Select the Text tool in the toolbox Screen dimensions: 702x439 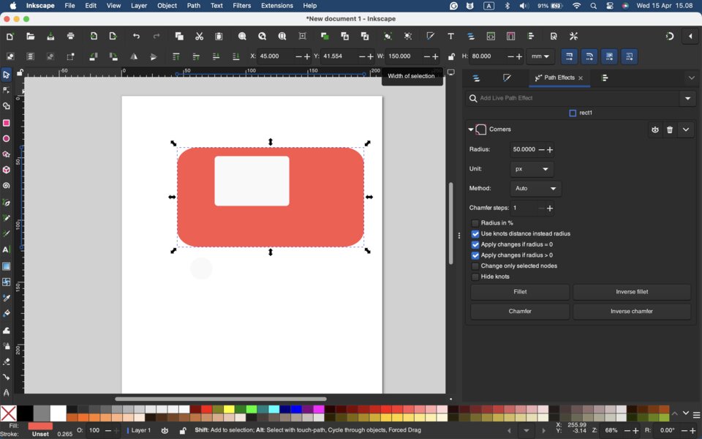click(x=7, y=250)
